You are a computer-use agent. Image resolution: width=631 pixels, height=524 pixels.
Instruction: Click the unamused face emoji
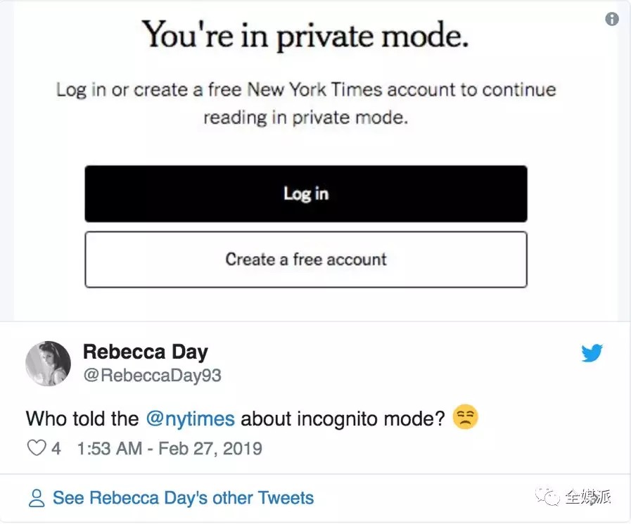tap(466, 418)
